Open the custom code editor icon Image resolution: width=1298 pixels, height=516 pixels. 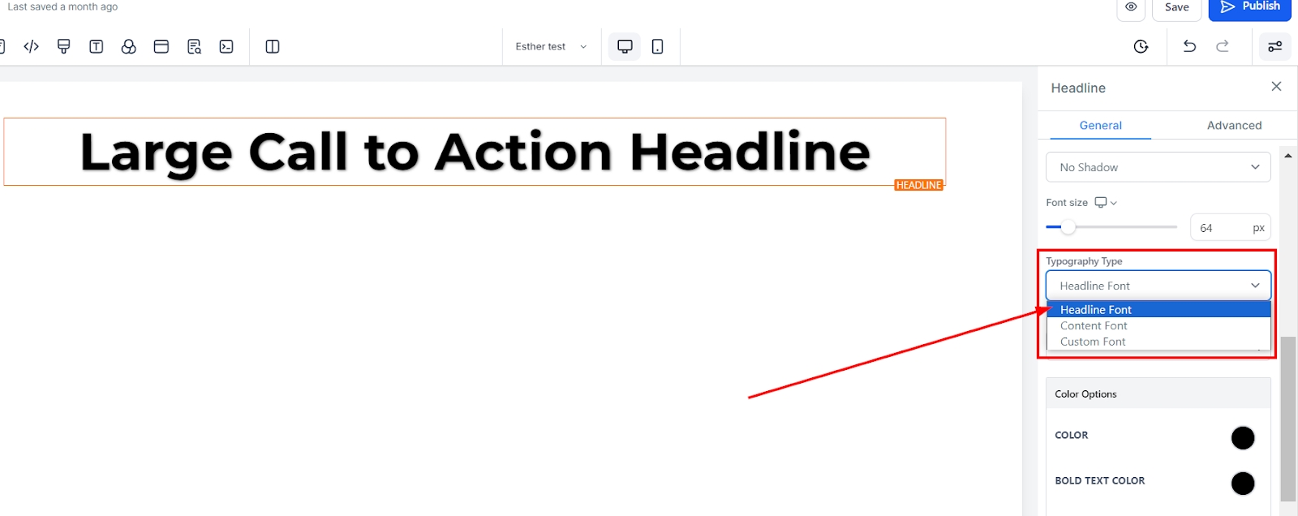[32, 46]
